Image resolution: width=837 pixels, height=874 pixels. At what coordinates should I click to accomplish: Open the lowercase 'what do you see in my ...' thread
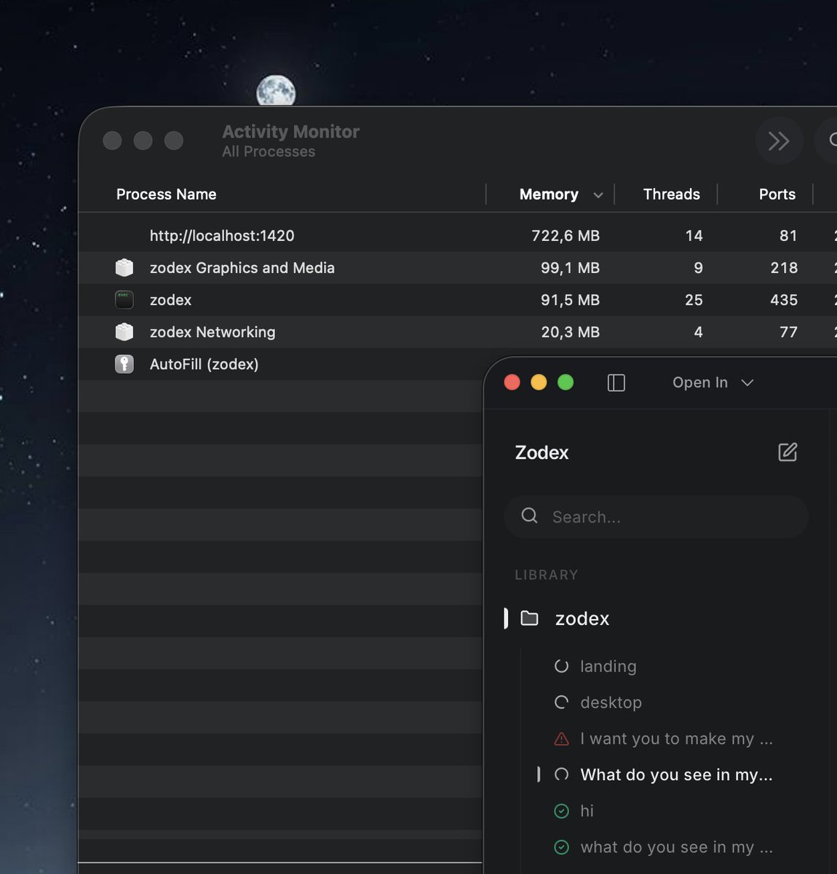[676, 847]
